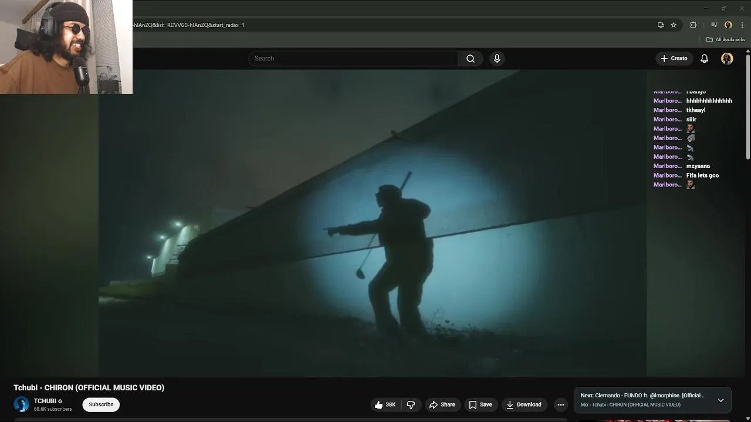
Task: Click the streamer webcam overlay
Action: pos(66,47)
